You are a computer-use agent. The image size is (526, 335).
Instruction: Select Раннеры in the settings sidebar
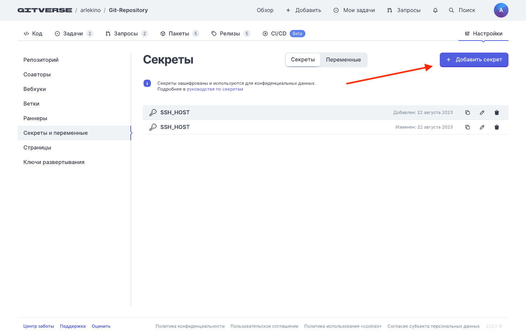pos(35,118)
